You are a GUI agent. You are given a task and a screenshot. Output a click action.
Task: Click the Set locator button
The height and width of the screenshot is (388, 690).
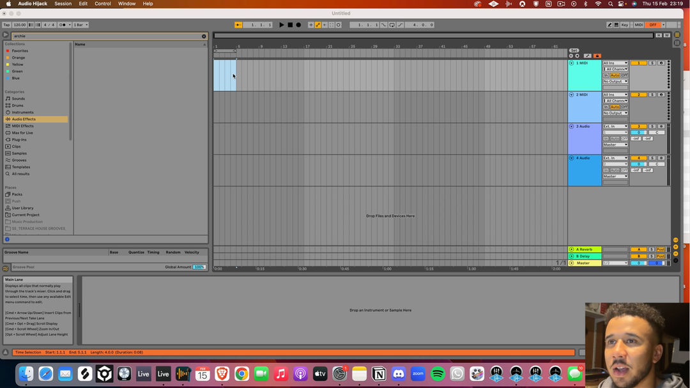click(x=573, y=50)
